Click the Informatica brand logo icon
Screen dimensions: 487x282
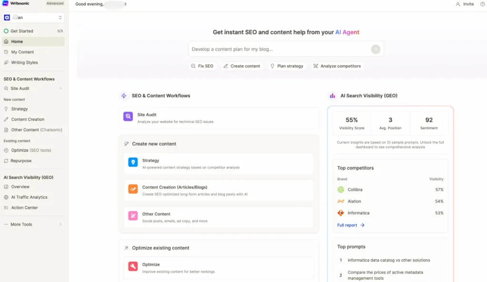click(x=341, y=213)
